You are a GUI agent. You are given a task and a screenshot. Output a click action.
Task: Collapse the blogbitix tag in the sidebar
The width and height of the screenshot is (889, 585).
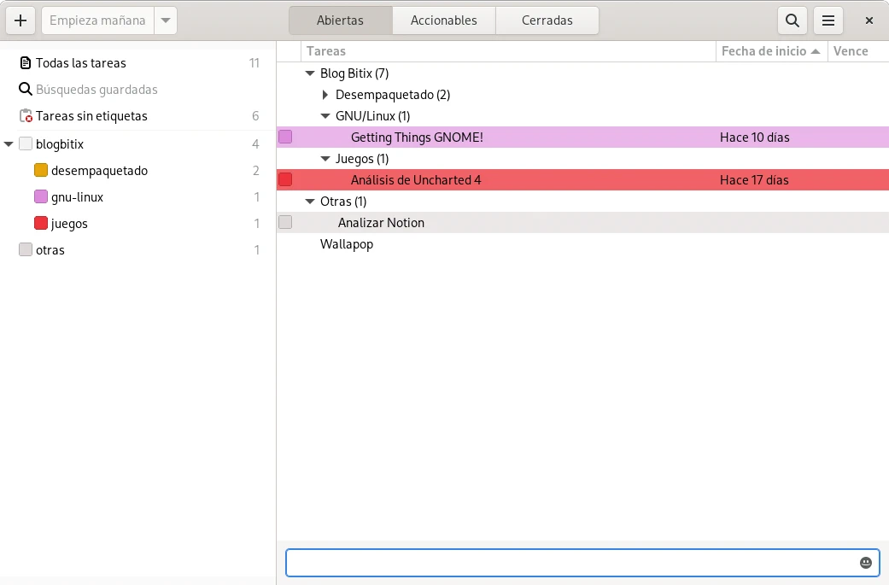pos(9,144)
